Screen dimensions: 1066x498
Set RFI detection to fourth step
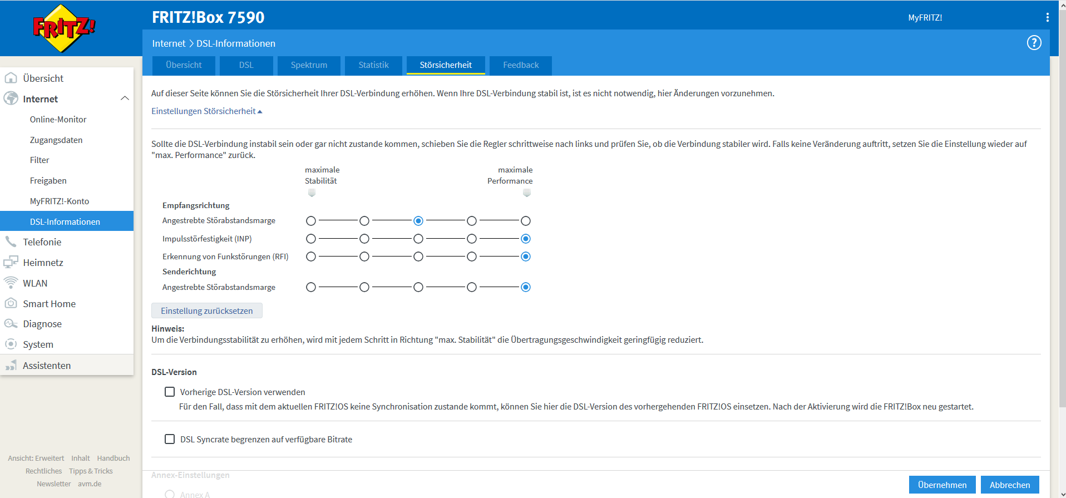click(472, 257)
